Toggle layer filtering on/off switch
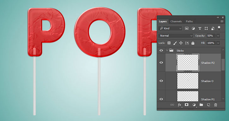Screen dimensions: 229x121 point(219,28)
